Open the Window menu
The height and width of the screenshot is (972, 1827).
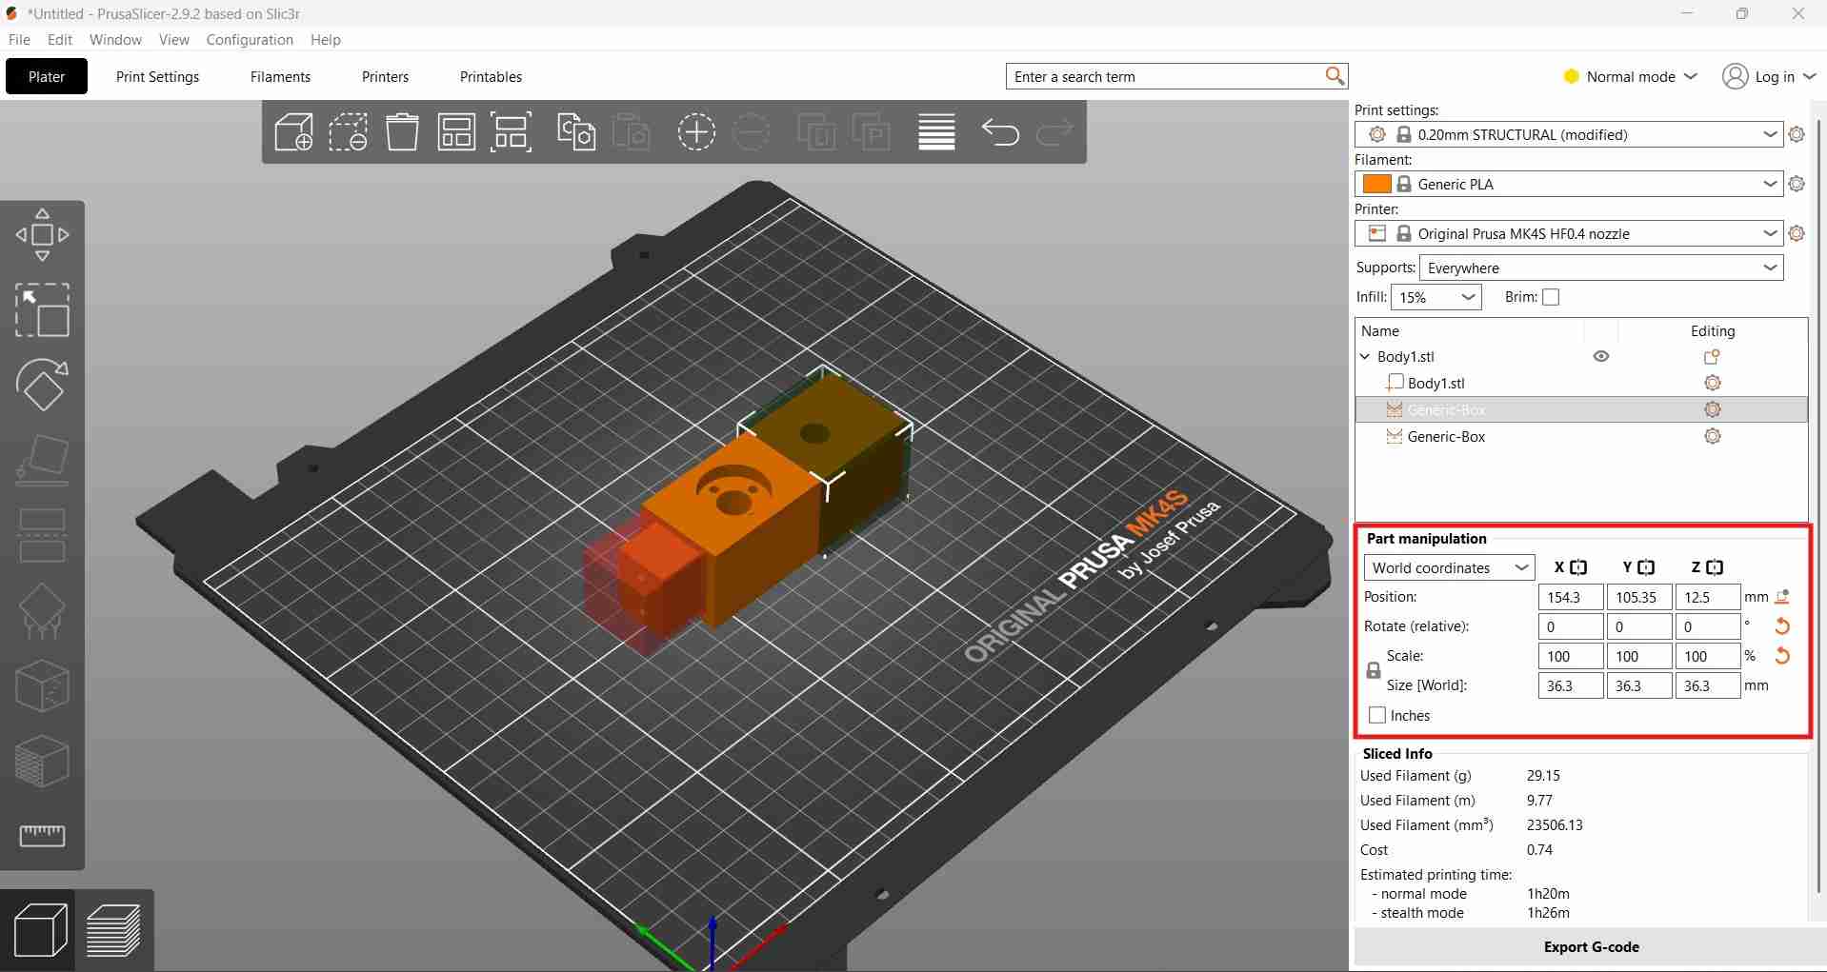pyautogui.click(x=115, y=39)
